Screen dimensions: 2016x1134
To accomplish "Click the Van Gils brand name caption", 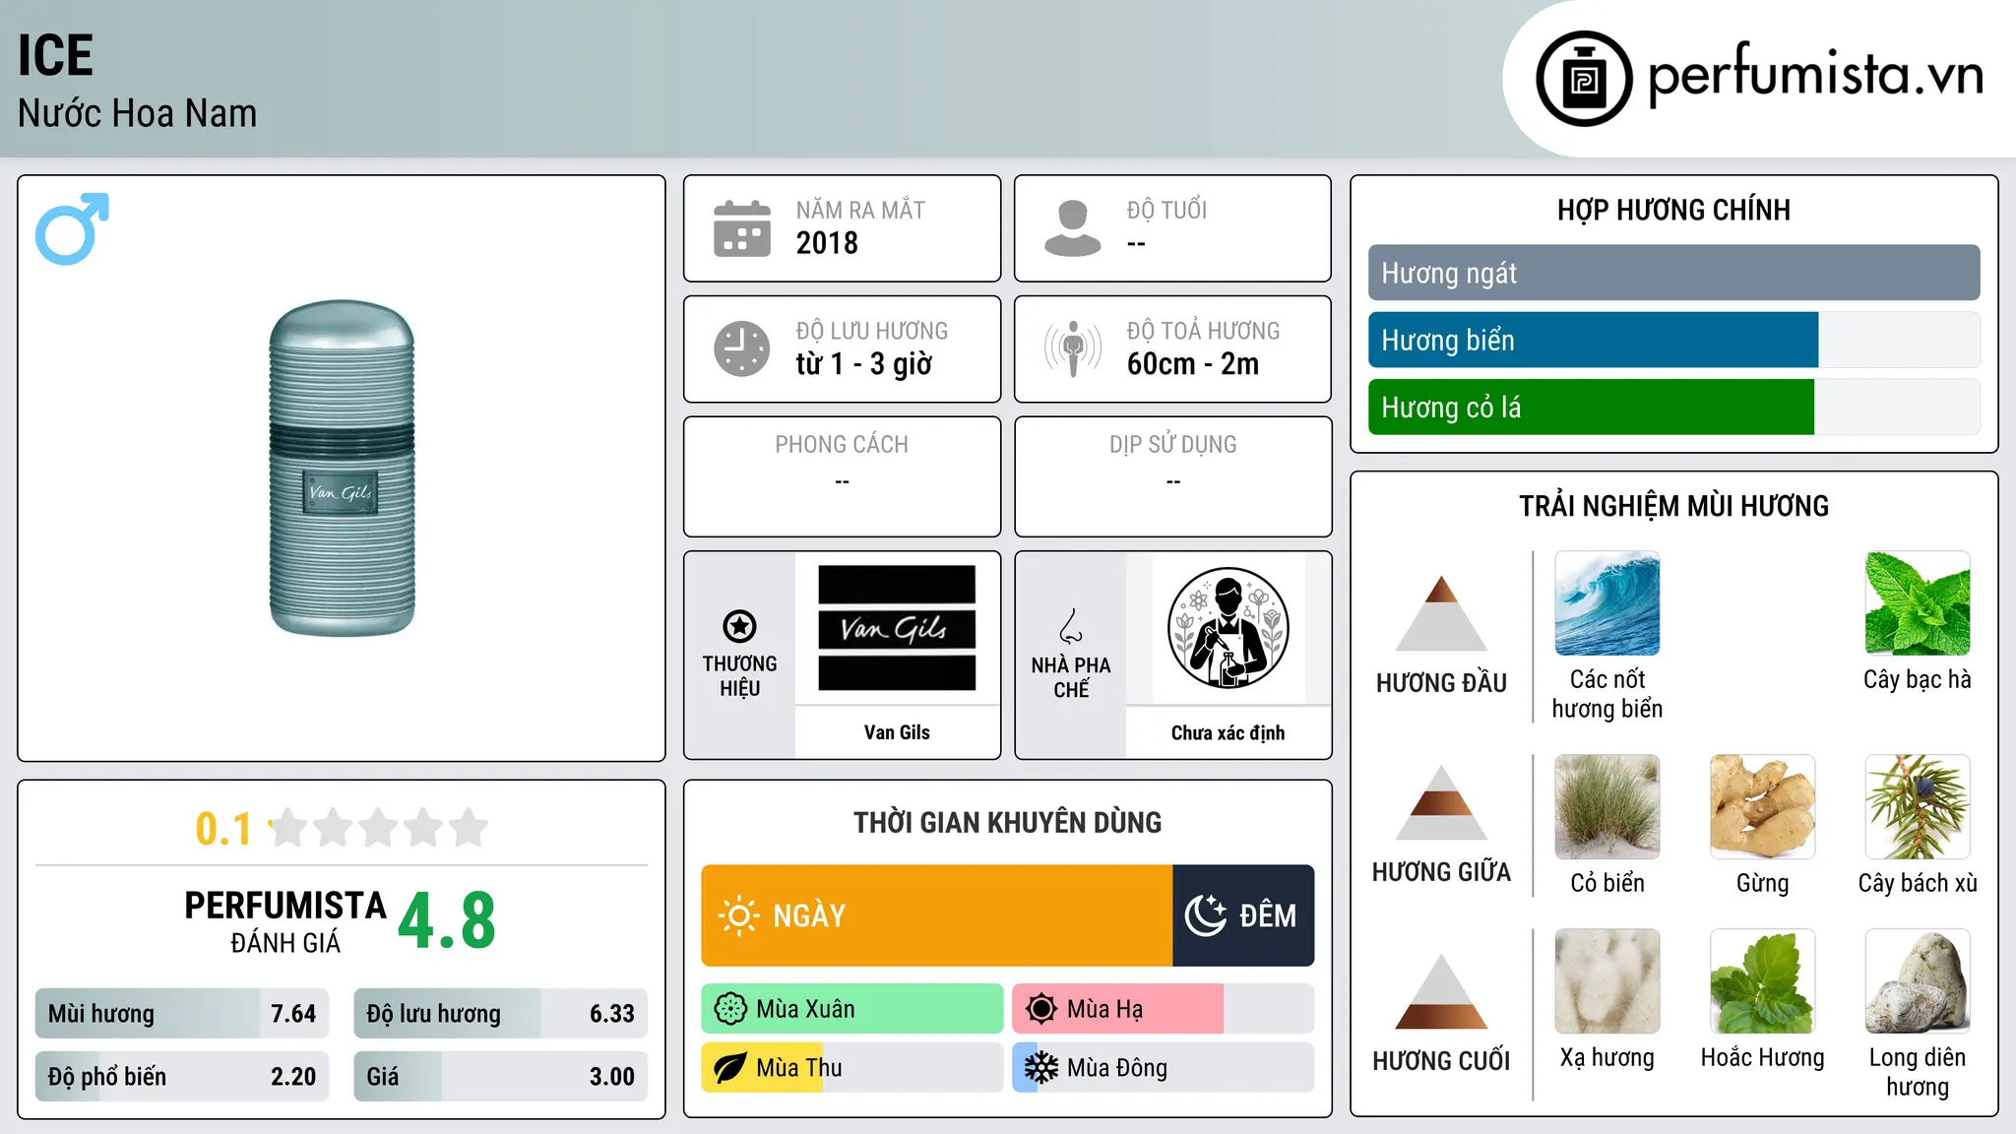I will 897,732.
